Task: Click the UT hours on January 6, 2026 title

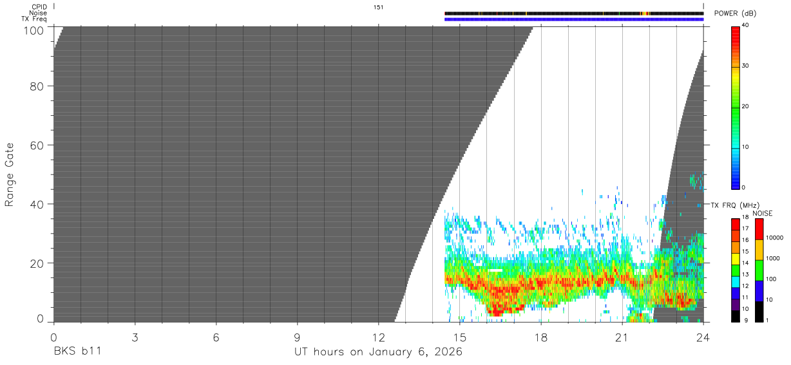Action: click(378, 352)
